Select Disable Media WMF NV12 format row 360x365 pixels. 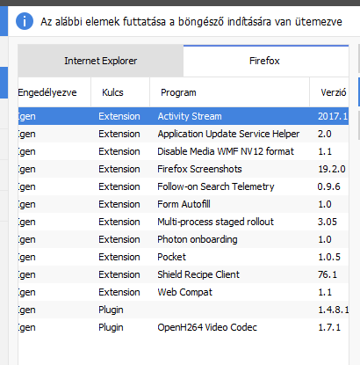coord(184,151)
